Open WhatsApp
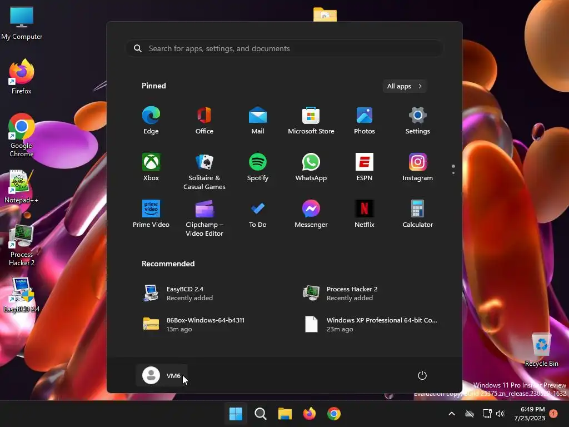The width and height of the screenshot is (569, 427). click(311, 167)
